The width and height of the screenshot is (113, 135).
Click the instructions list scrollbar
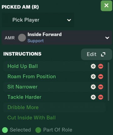coord(108,82)
